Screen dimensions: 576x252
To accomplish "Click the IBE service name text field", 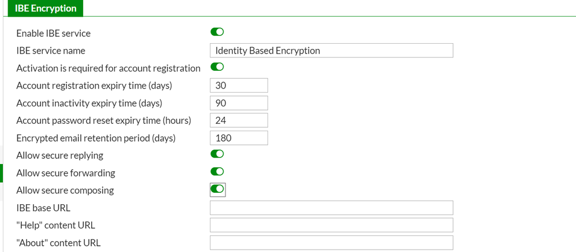I will point(332,51).
